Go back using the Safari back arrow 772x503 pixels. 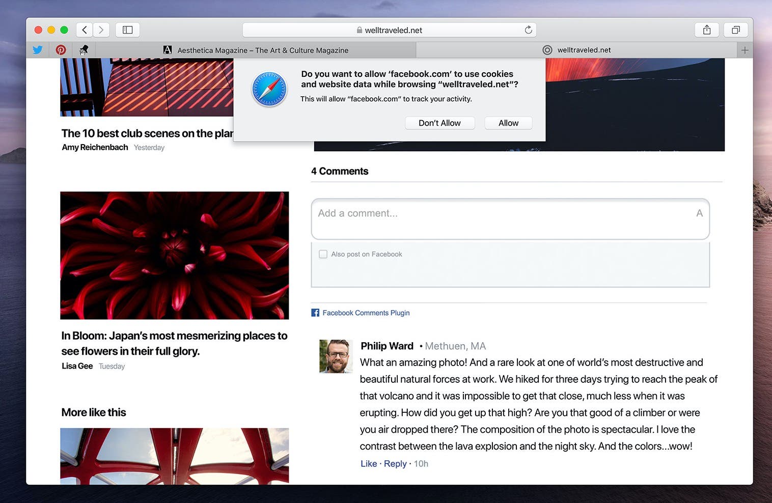(85, 30)
